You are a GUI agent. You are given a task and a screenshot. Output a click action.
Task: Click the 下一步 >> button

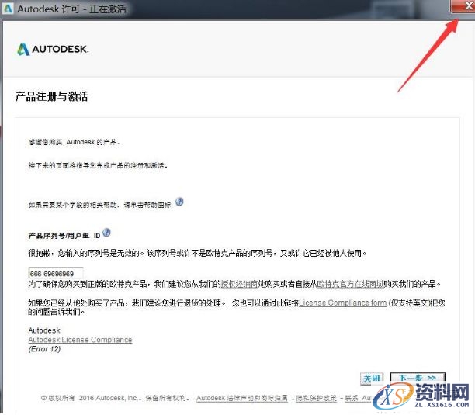click(x=418, y=378)
